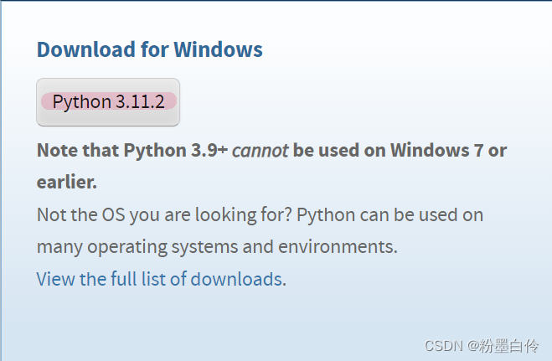Image resolution: width=552 pixels, height=361 pixels.
Task: Click the Python can be used on text
Action: pos(390,214)
